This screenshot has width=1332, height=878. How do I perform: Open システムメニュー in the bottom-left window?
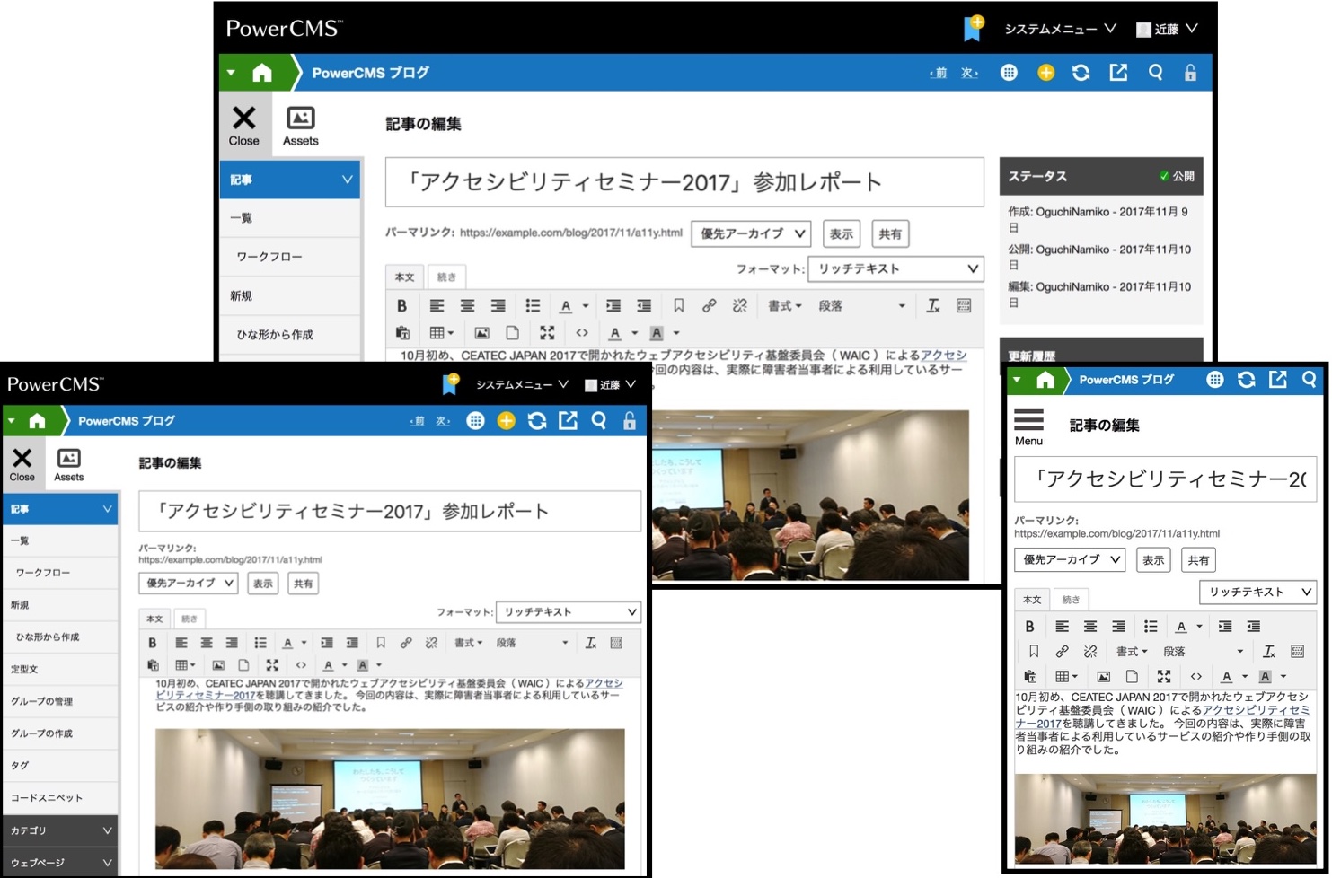[521, 384]
